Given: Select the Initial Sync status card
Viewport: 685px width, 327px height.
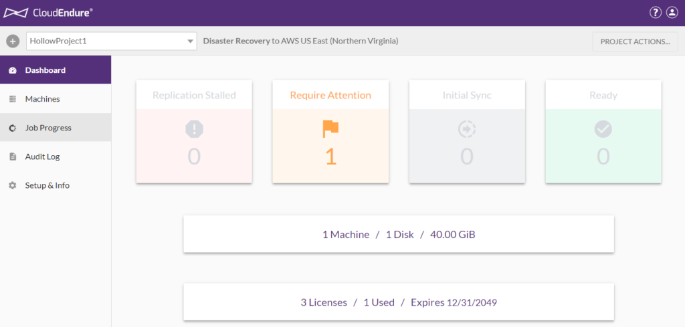Looking at the screenshot, I should pos(467,132).
